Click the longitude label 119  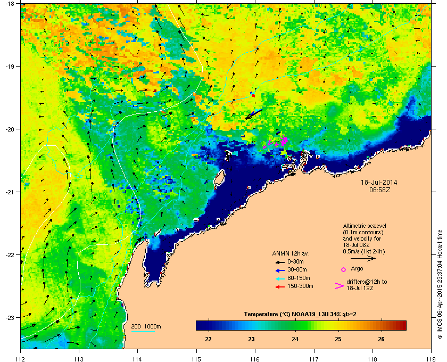click(x=431, y=359)
